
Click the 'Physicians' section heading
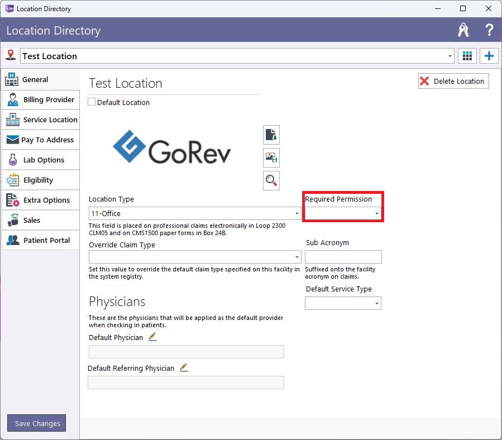(x=117, y=302)
